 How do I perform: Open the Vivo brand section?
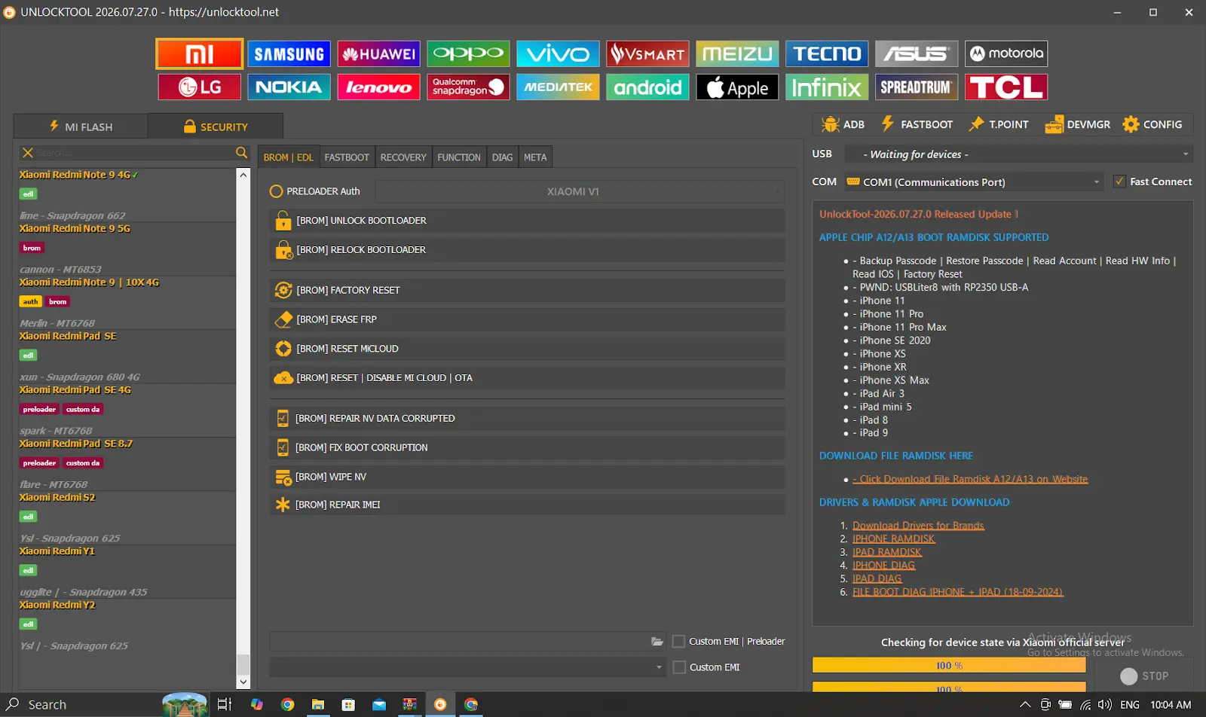click(558, 53)
